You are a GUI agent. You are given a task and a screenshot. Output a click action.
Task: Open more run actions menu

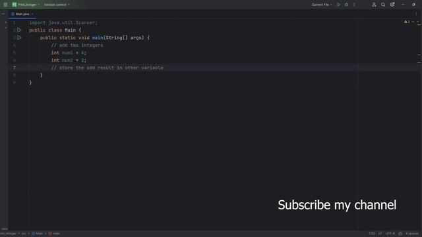click(354, 5)
